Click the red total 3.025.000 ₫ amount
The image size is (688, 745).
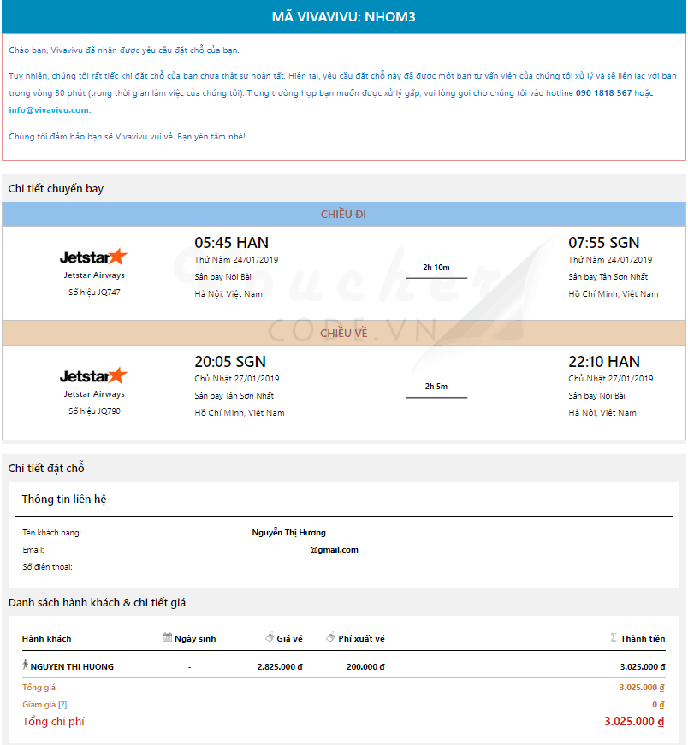[633, 721]
